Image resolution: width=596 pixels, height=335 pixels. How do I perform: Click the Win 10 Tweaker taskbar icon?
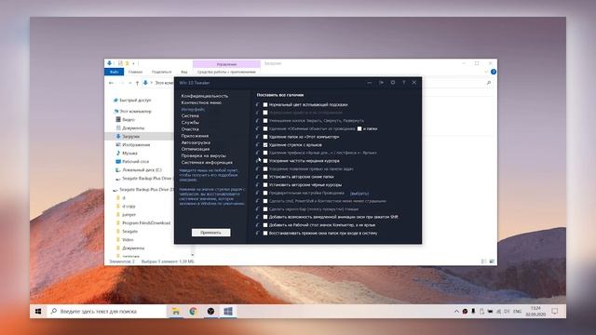pyautogui.click(x=228, y=311)
